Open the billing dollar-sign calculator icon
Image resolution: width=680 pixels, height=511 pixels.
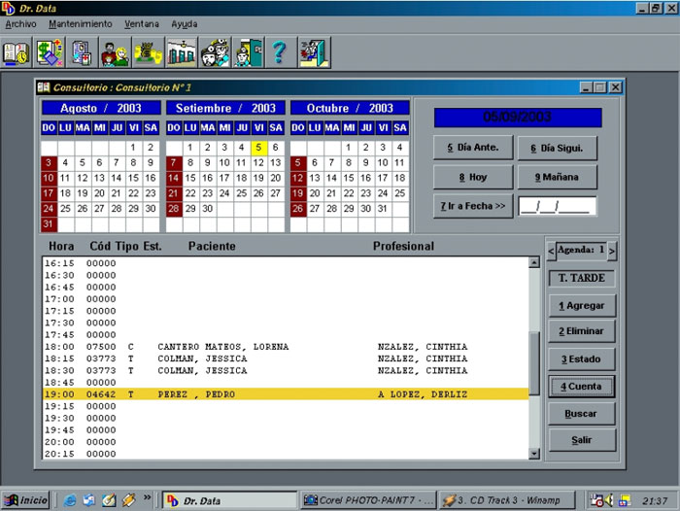coord(50,52)
